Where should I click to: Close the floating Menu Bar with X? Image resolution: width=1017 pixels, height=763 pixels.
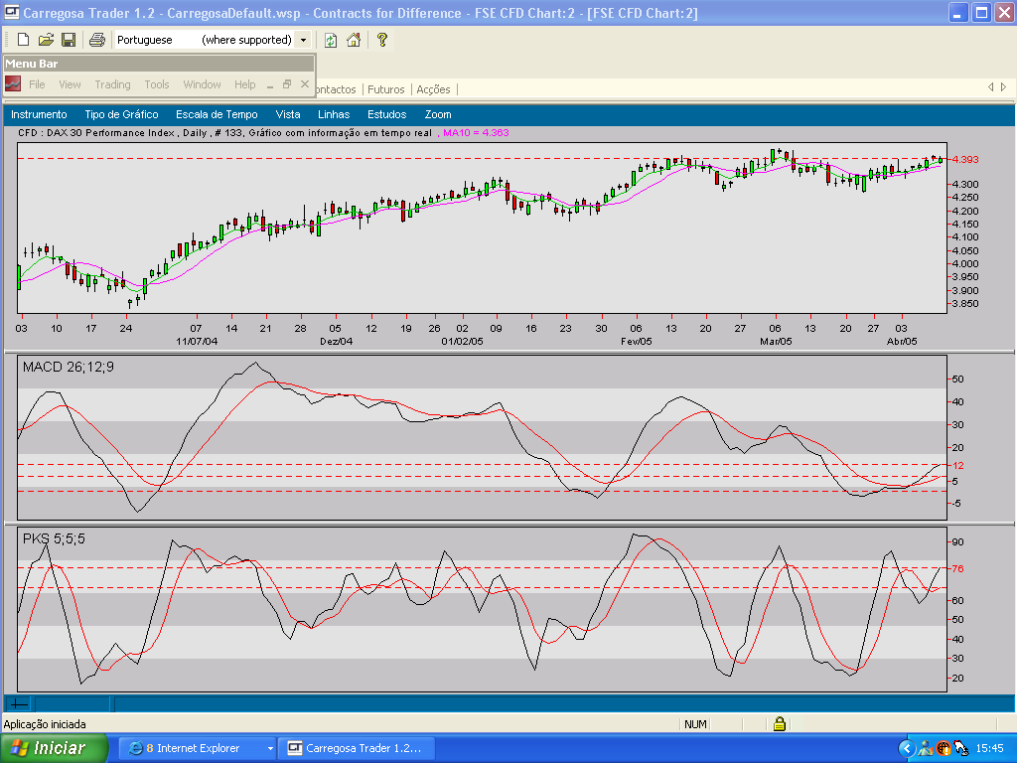pyautogui.click(x=305, y=84)
